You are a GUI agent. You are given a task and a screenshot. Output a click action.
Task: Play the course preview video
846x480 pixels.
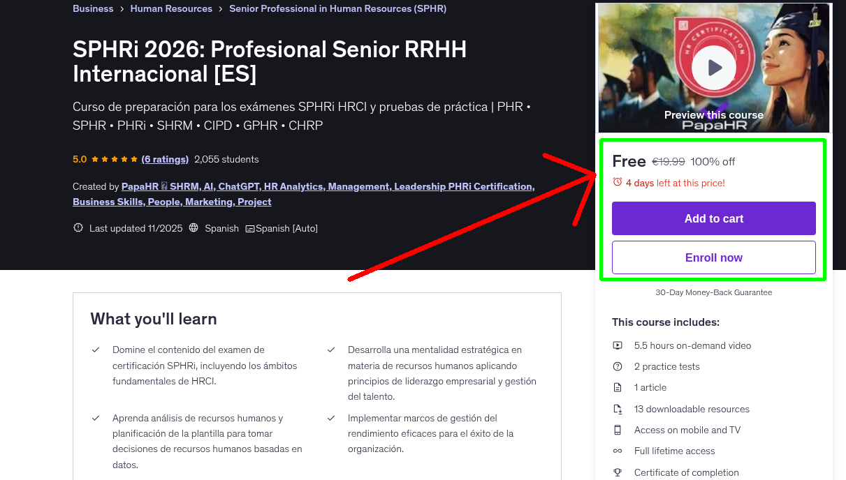coord(713,66)
